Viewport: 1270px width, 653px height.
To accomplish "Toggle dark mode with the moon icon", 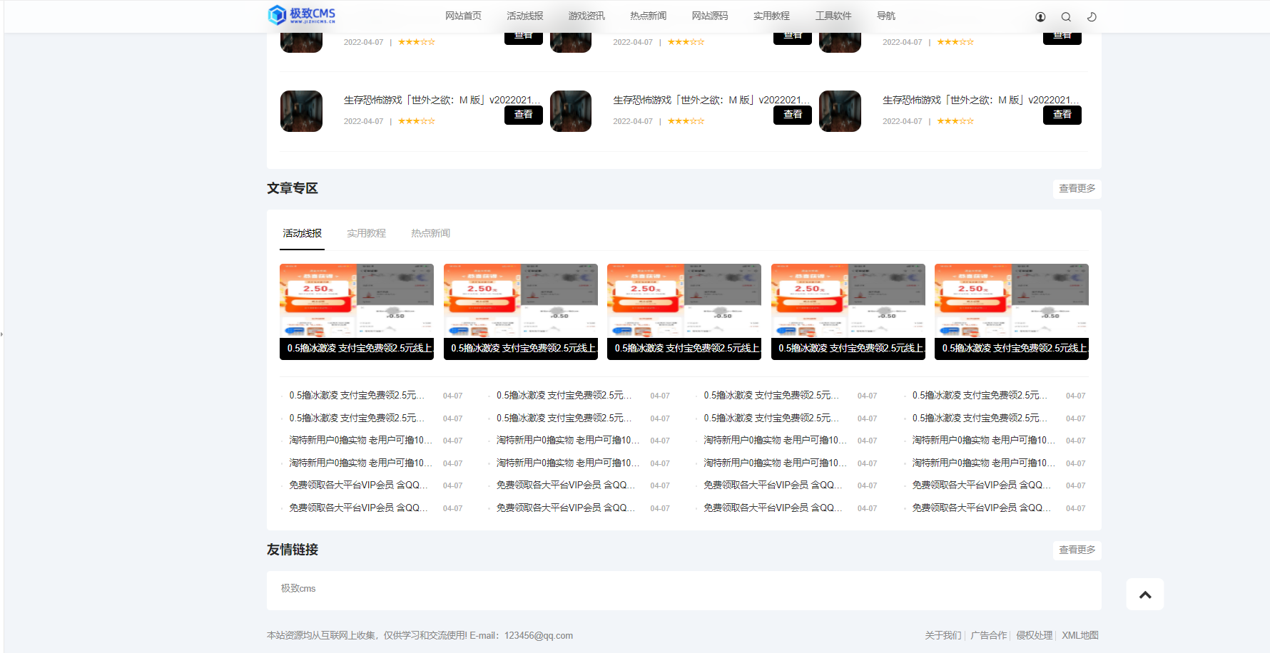I will point(1091,16).
